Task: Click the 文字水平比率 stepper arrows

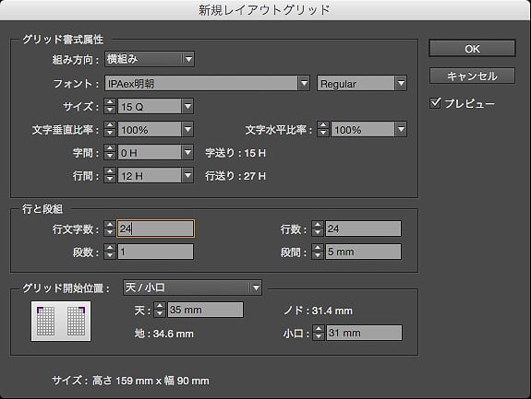Action: click(323, 129)
